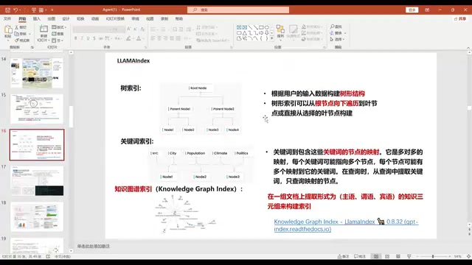The image size is (472, 265).
Task: Switch to the Transitions (切换) tab
Action: point(80,18)
